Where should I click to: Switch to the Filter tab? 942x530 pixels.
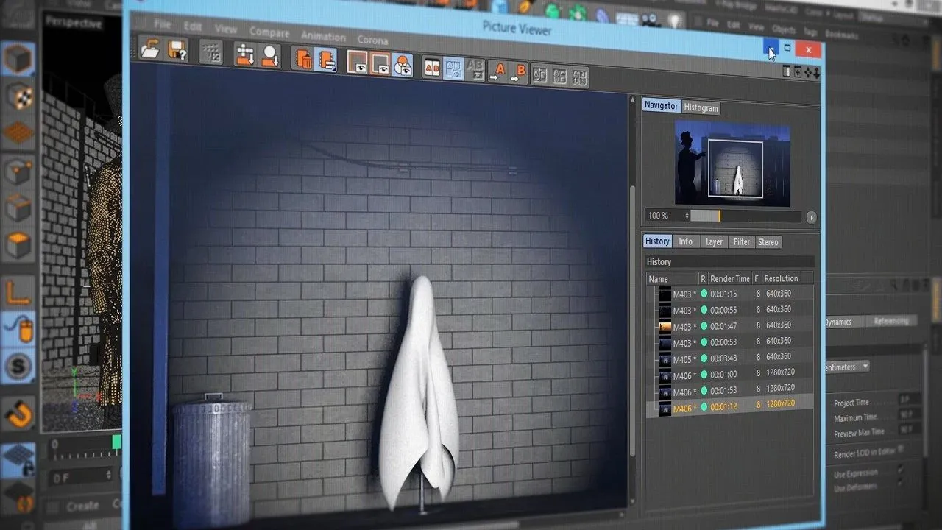[742, 241]
